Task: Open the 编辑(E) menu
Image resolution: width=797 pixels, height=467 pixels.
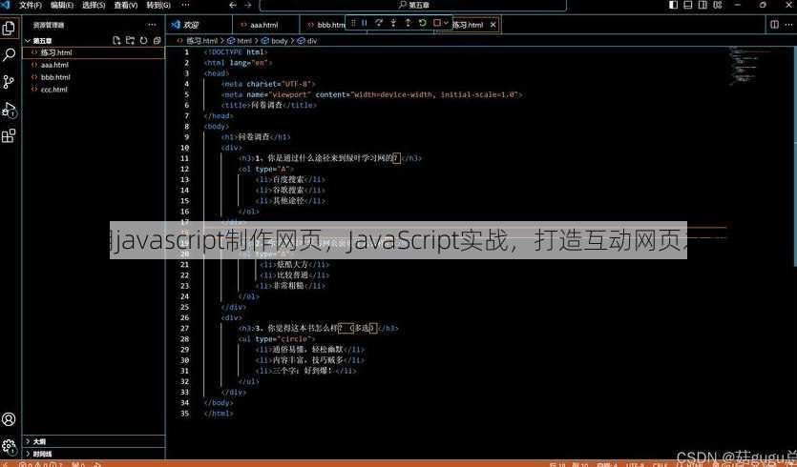Action: click(62, 5)
